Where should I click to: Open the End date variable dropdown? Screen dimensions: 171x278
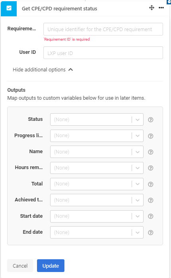pyautogui.click(x=97, y=232)
